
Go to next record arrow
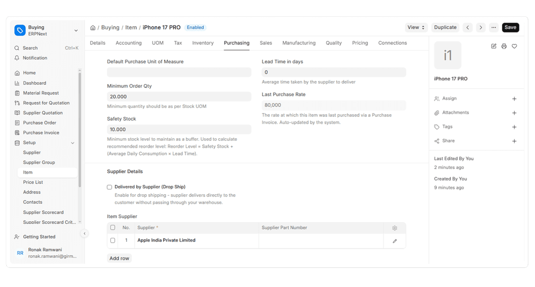click(481, 28)
